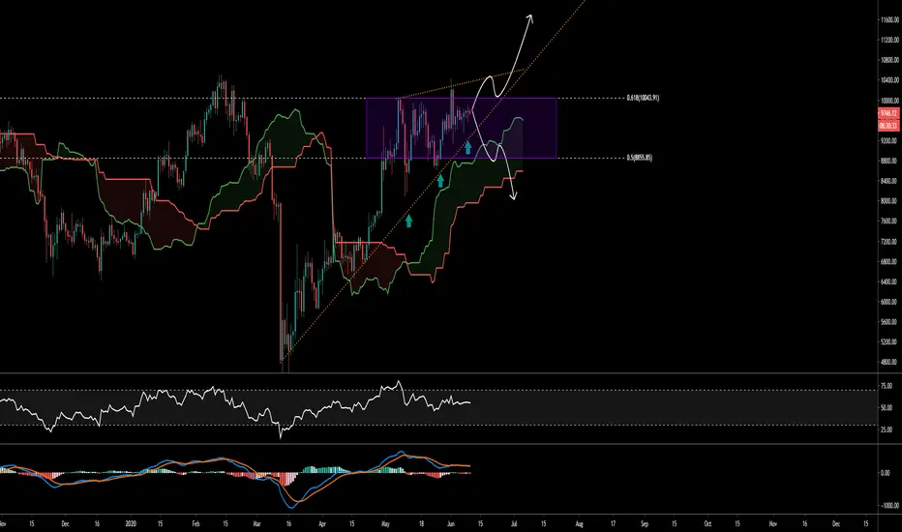Select the MACD -1000.00 scale label
The image size is (902, 532).
888,506
